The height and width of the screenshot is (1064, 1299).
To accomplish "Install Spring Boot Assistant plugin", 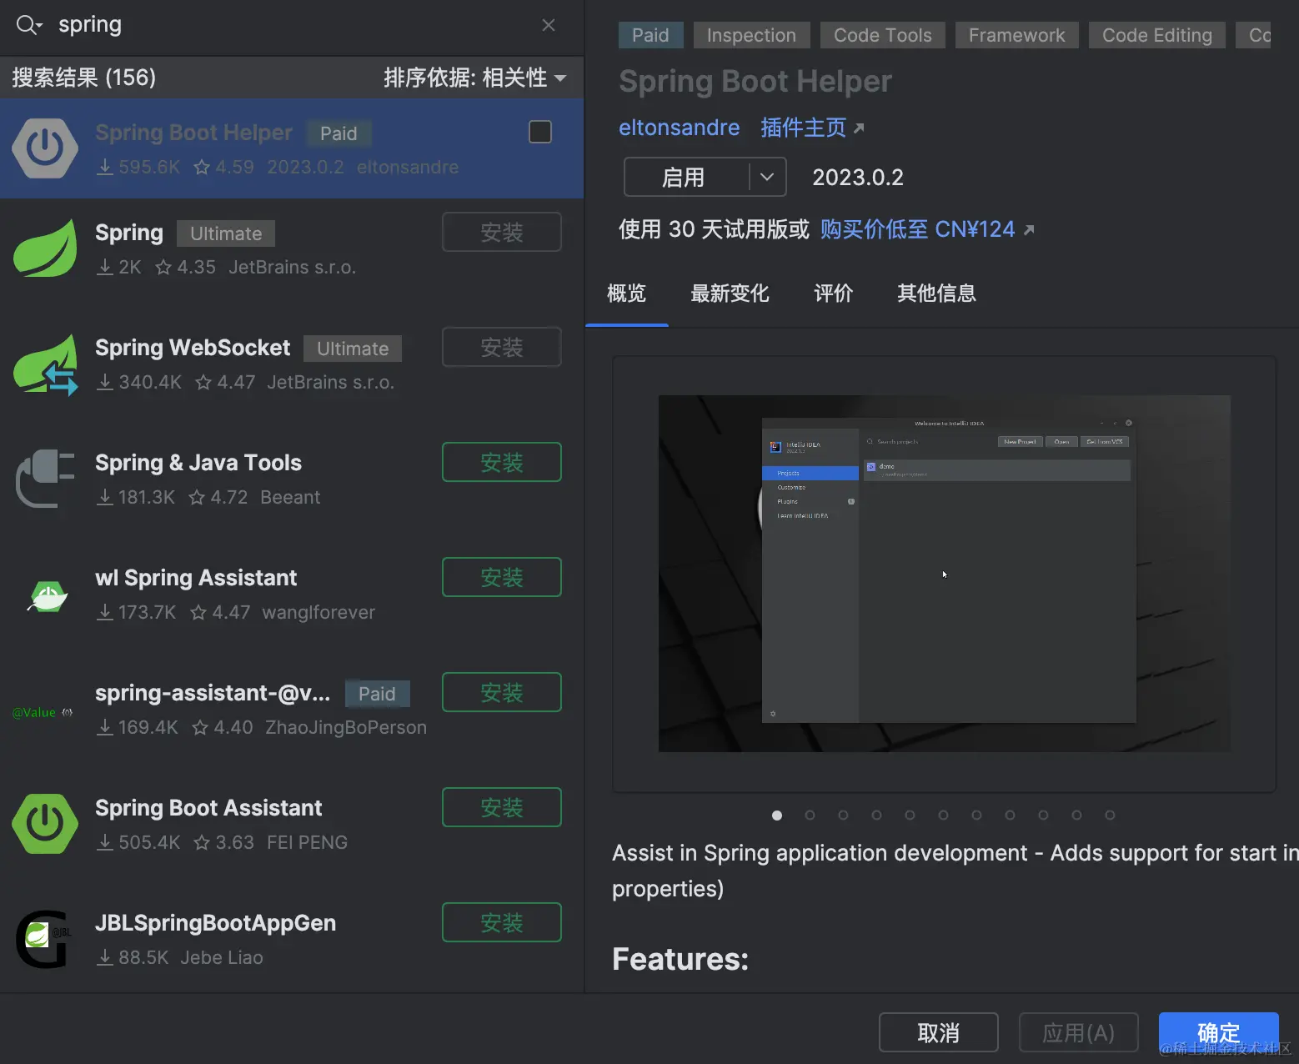I will pyautogui.click(x=502, y=807).
